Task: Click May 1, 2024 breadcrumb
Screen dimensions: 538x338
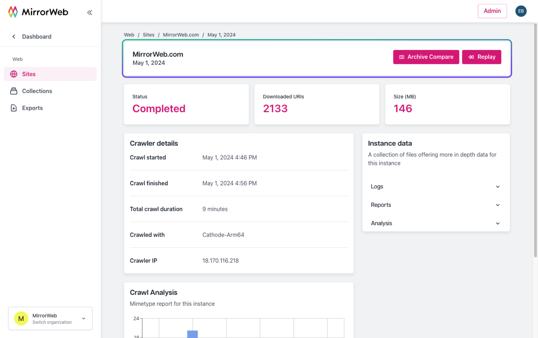Action: (222, 35)
